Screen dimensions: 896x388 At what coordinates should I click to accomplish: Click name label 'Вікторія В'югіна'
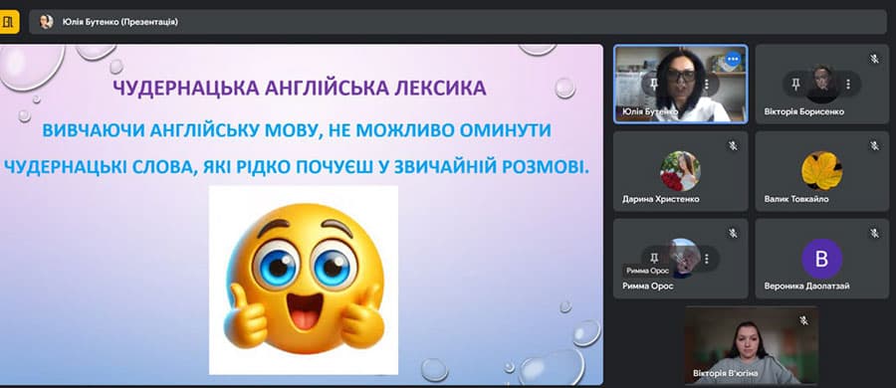pyautogui.click(x=725, y=373)
